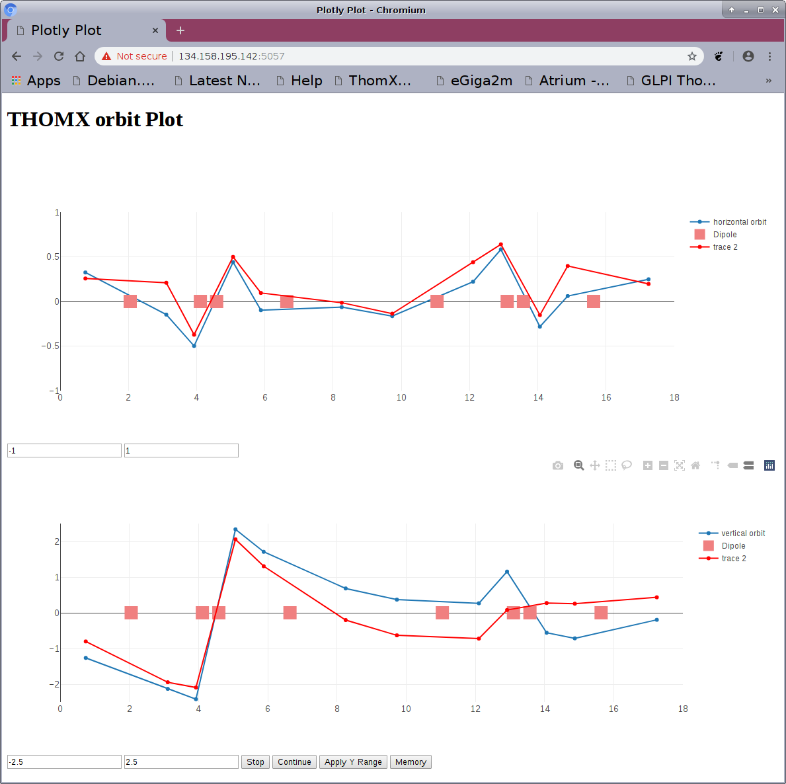The width and height of the screenshot is (786, 784).
Task: Expand the hidden bookmarks overflow chevron
Action: tap(768, 81)
